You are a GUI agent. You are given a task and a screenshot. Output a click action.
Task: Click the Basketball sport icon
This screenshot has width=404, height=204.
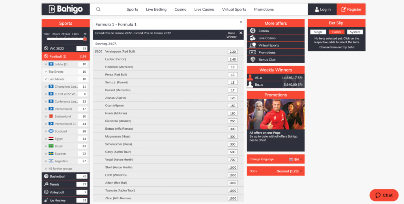(46, 176)
